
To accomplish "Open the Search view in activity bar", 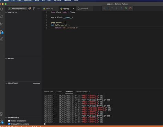I will tap(1, 17).
